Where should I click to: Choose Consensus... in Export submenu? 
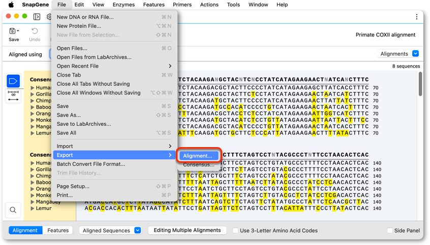point(199,164)
